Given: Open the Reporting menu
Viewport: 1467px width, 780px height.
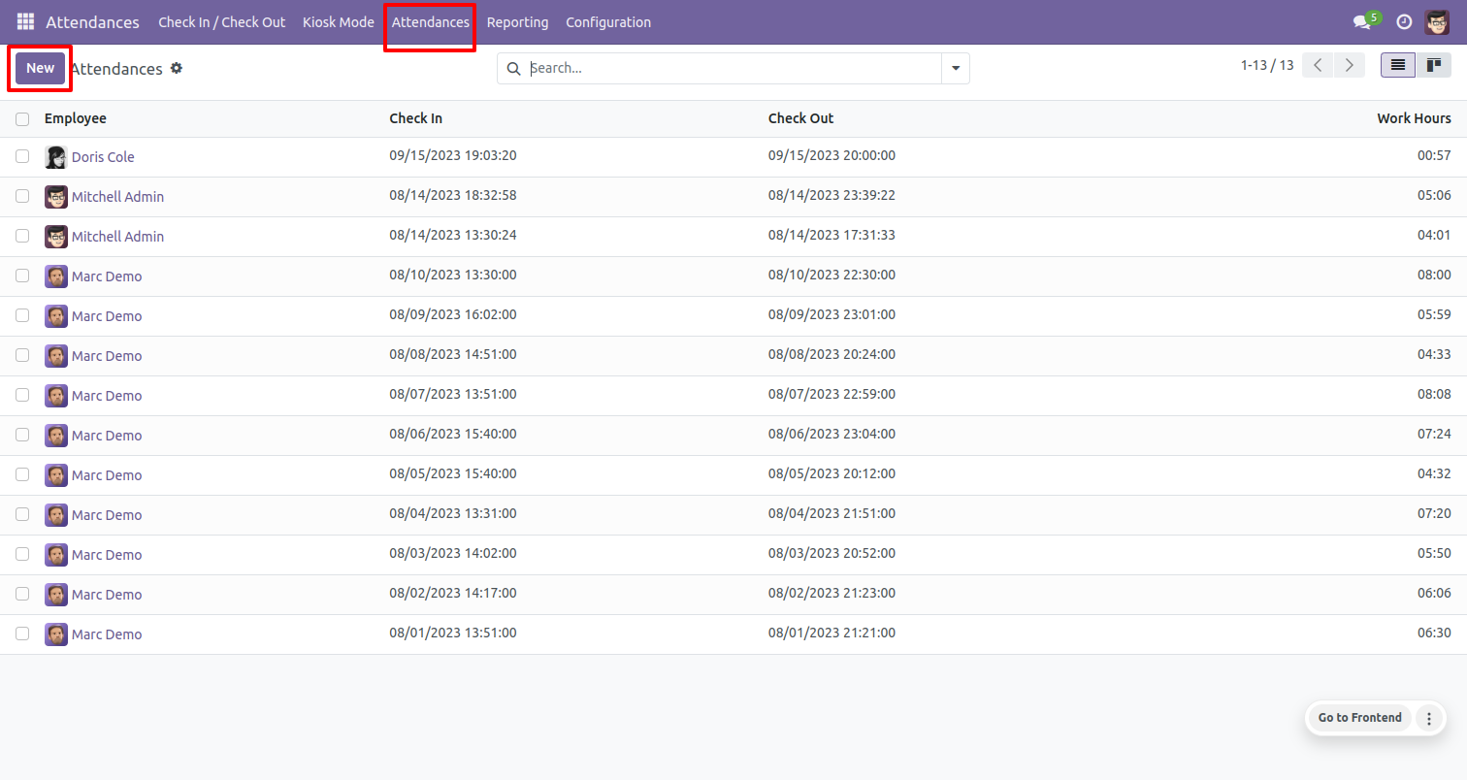Looking at the screenshot, I should [x=517, y=22].
